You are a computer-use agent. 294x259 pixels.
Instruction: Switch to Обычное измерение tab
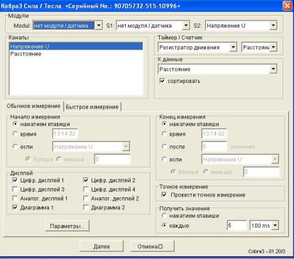click(x=33, y=106)
